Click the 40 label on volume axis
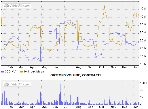148x109 pixels. pyautogui.click(x=142, y=97)
